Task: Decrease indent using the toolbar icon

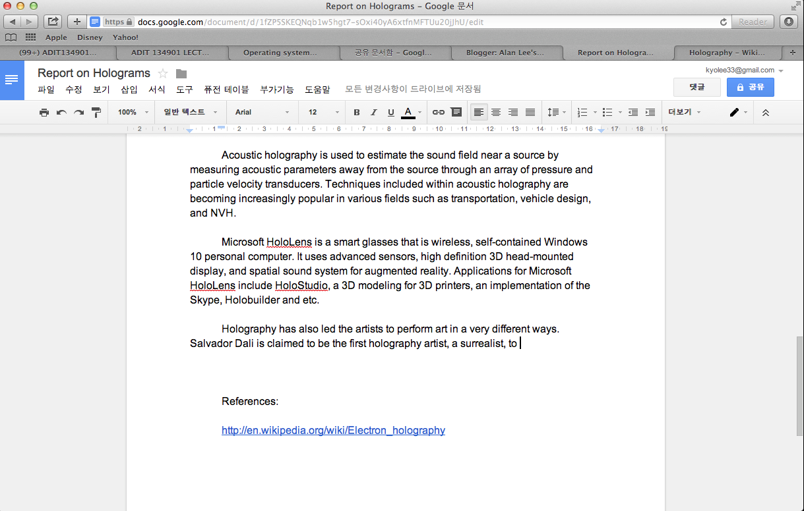Action: (x=633, y=113)
